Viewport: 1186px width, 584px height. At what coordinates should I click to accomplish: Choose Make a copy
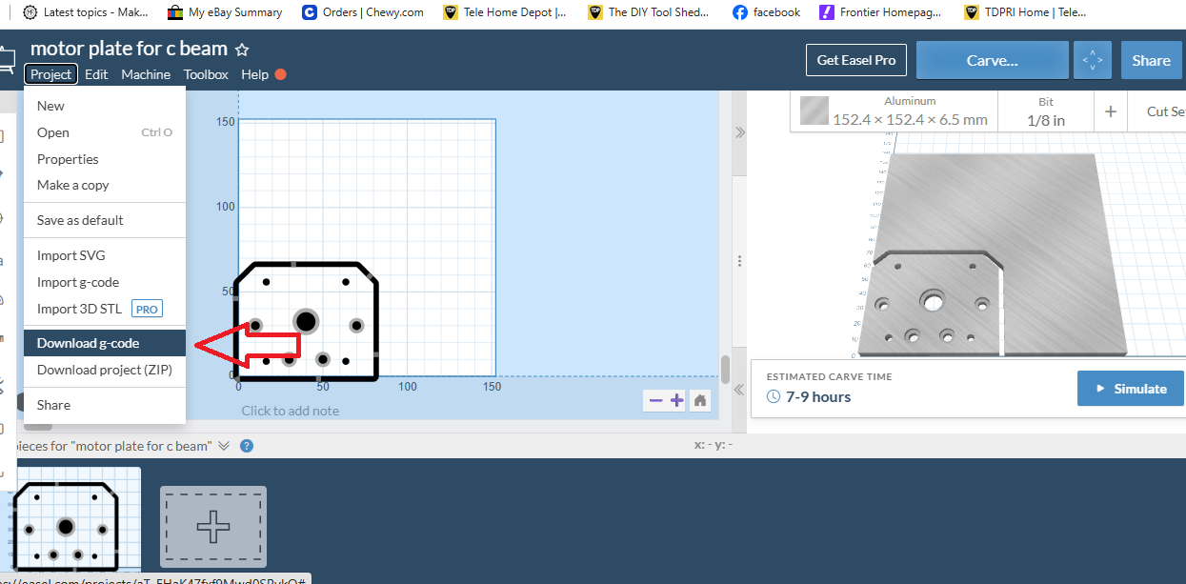[105, 185]
